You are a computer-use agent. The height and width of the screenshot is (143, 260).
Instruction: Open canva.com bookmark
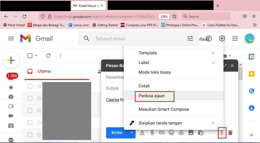point(79,25)
